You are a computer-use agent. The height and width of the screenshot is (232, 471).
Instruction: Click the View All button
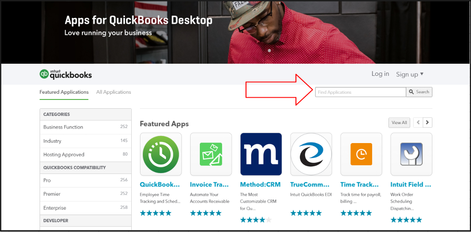(x=399, y=122)
